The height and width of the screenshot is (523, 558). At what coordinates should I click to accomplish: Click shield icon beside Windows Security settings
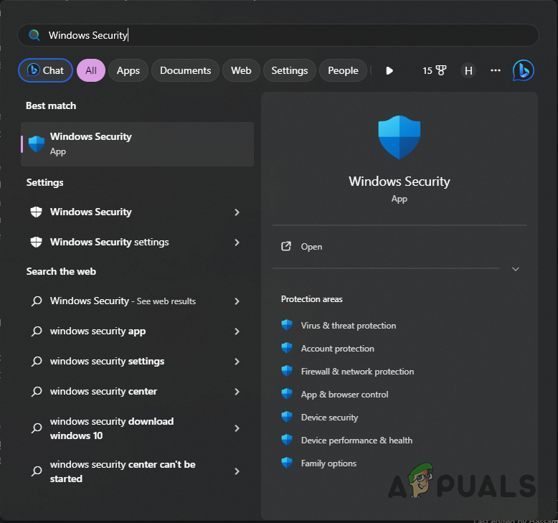37,242
